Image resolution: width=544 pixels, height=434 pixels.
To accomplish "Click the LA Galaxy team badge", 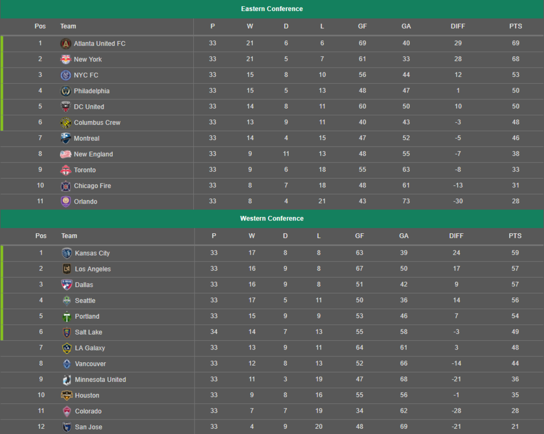I will 67,348.
